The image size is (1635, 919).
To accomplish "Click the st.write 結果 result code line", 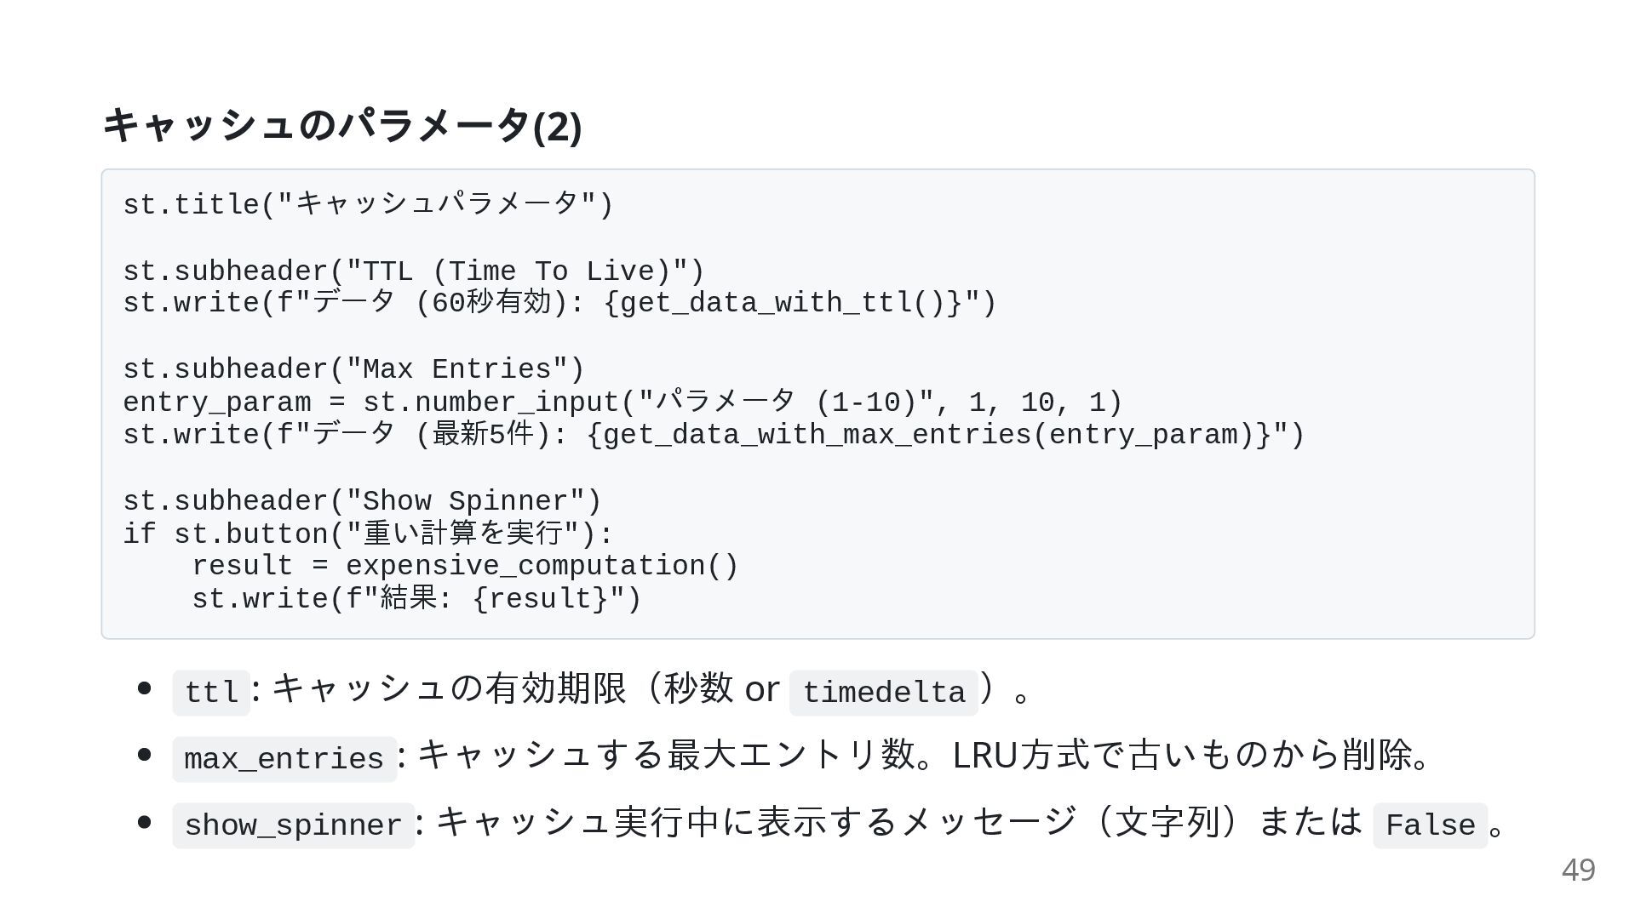I will pos(416,599).
